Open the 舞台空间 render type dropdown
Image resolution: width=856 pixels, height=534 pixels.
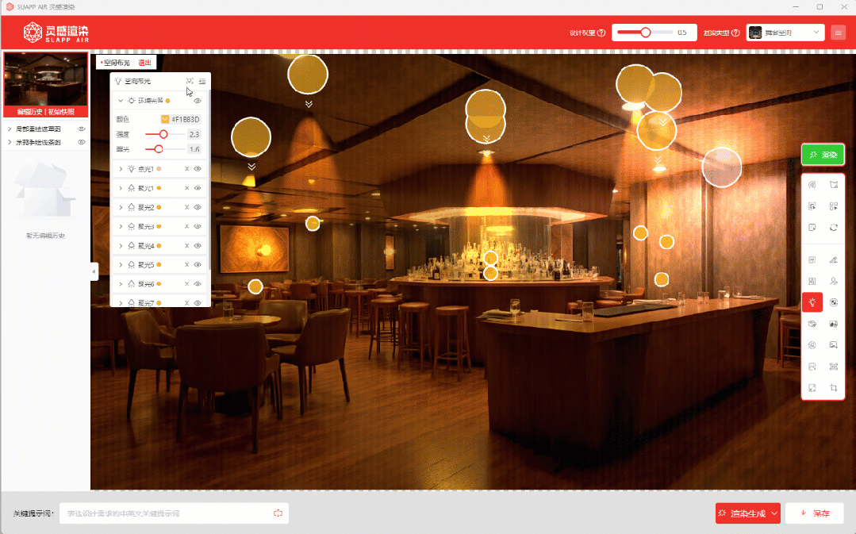click(785, 33)
